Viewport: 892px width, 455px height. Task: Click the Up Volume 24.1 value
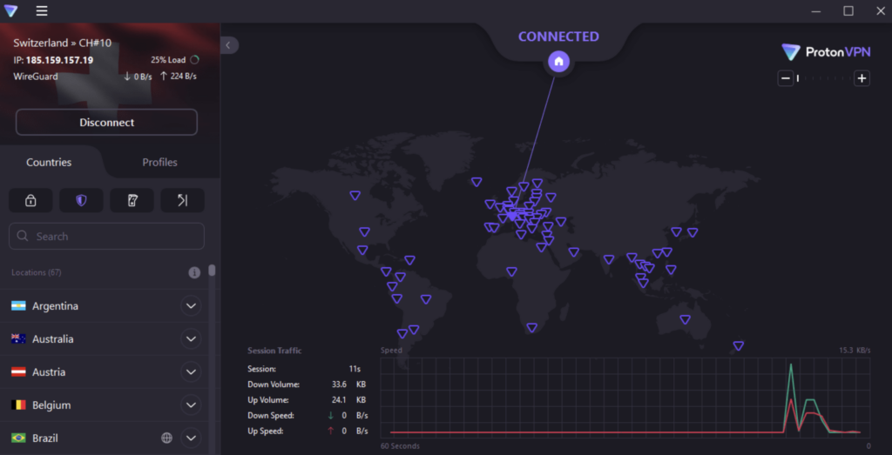[340, 400]
